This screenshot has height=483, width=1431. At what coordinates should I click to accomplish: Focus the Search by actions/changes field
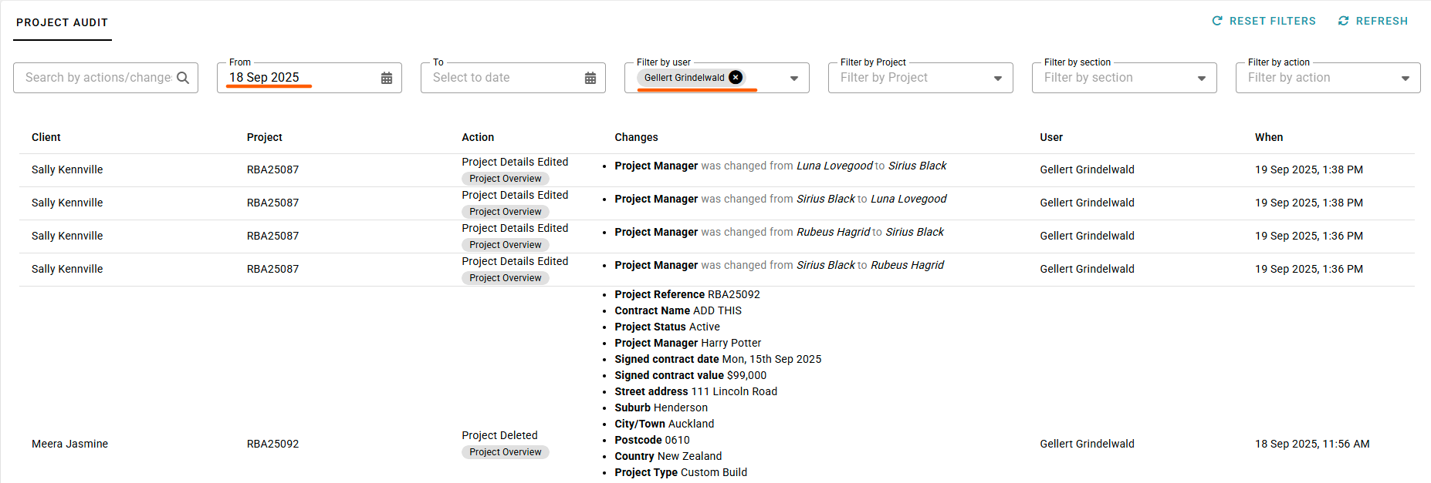[98, 78]
